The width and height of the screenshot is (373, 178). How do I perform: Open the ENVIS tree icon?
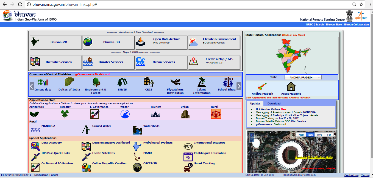[122, 82]
